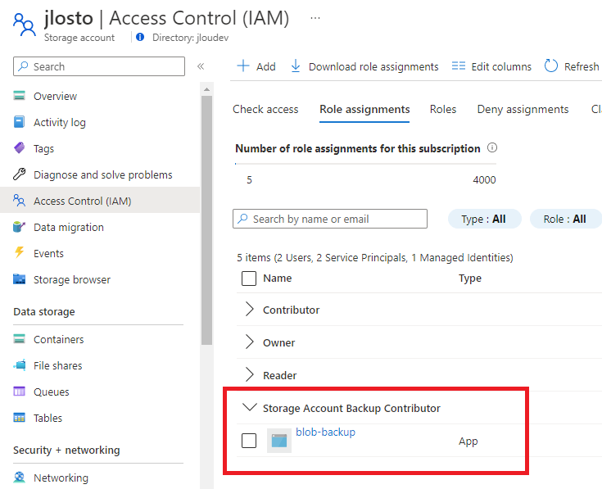Open the blob-backup link
This screenshot has height=489, width=602.
[x=325, y=432]
